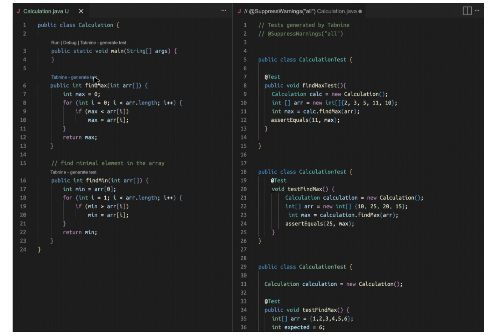Switch to the Calculation.java U tab
The image size is (493, 335).
tap(46, 11)
